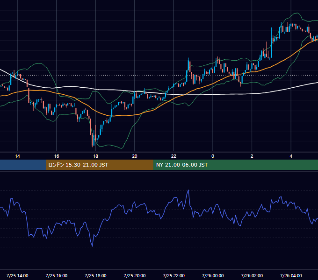Screen dimensions: 318x280
Task: Click the London 15:30-21:00 JST session bar
Action: tap(99, 165)
